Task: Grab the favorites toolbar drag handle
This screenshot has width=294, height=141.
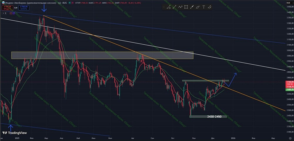Action: point(164,7)
